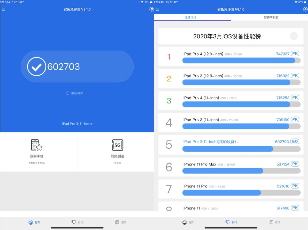
Task: Open the 资讯 news icon in bottom bar
Action: click(117, 222)
